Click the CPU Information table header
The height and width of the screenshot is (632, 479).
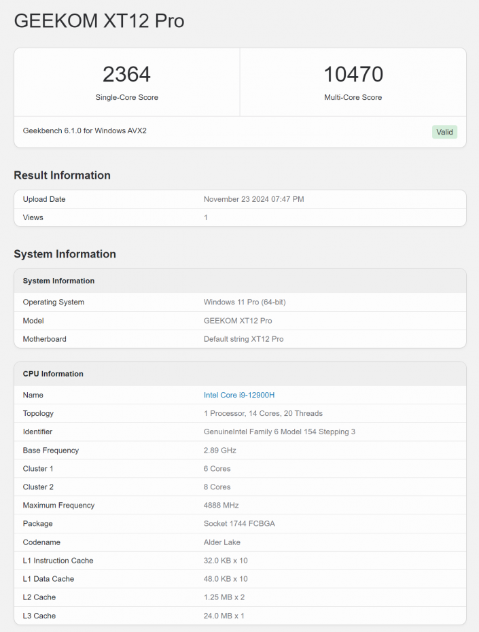tap(53, 374)
